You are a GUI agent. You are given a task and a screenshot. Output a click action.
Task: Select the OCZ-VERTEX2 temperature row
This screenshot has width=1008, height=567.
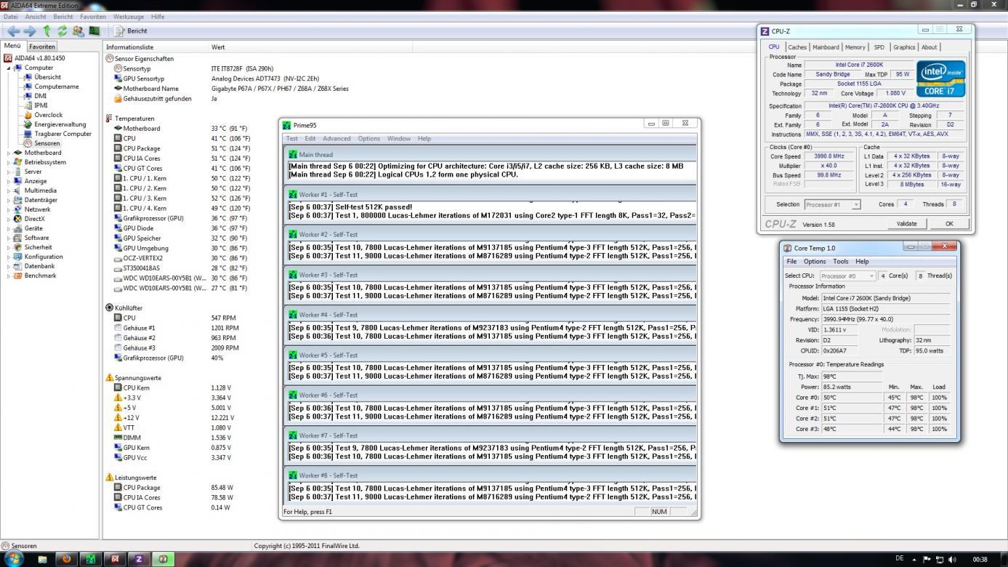click(182, 258)
